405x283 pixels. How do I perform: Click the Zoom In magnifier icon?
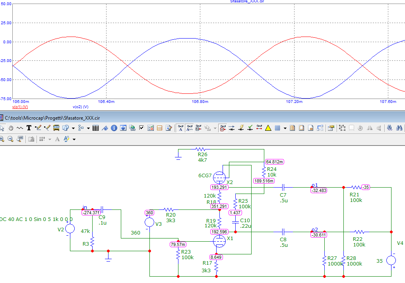tap(2, 139)
